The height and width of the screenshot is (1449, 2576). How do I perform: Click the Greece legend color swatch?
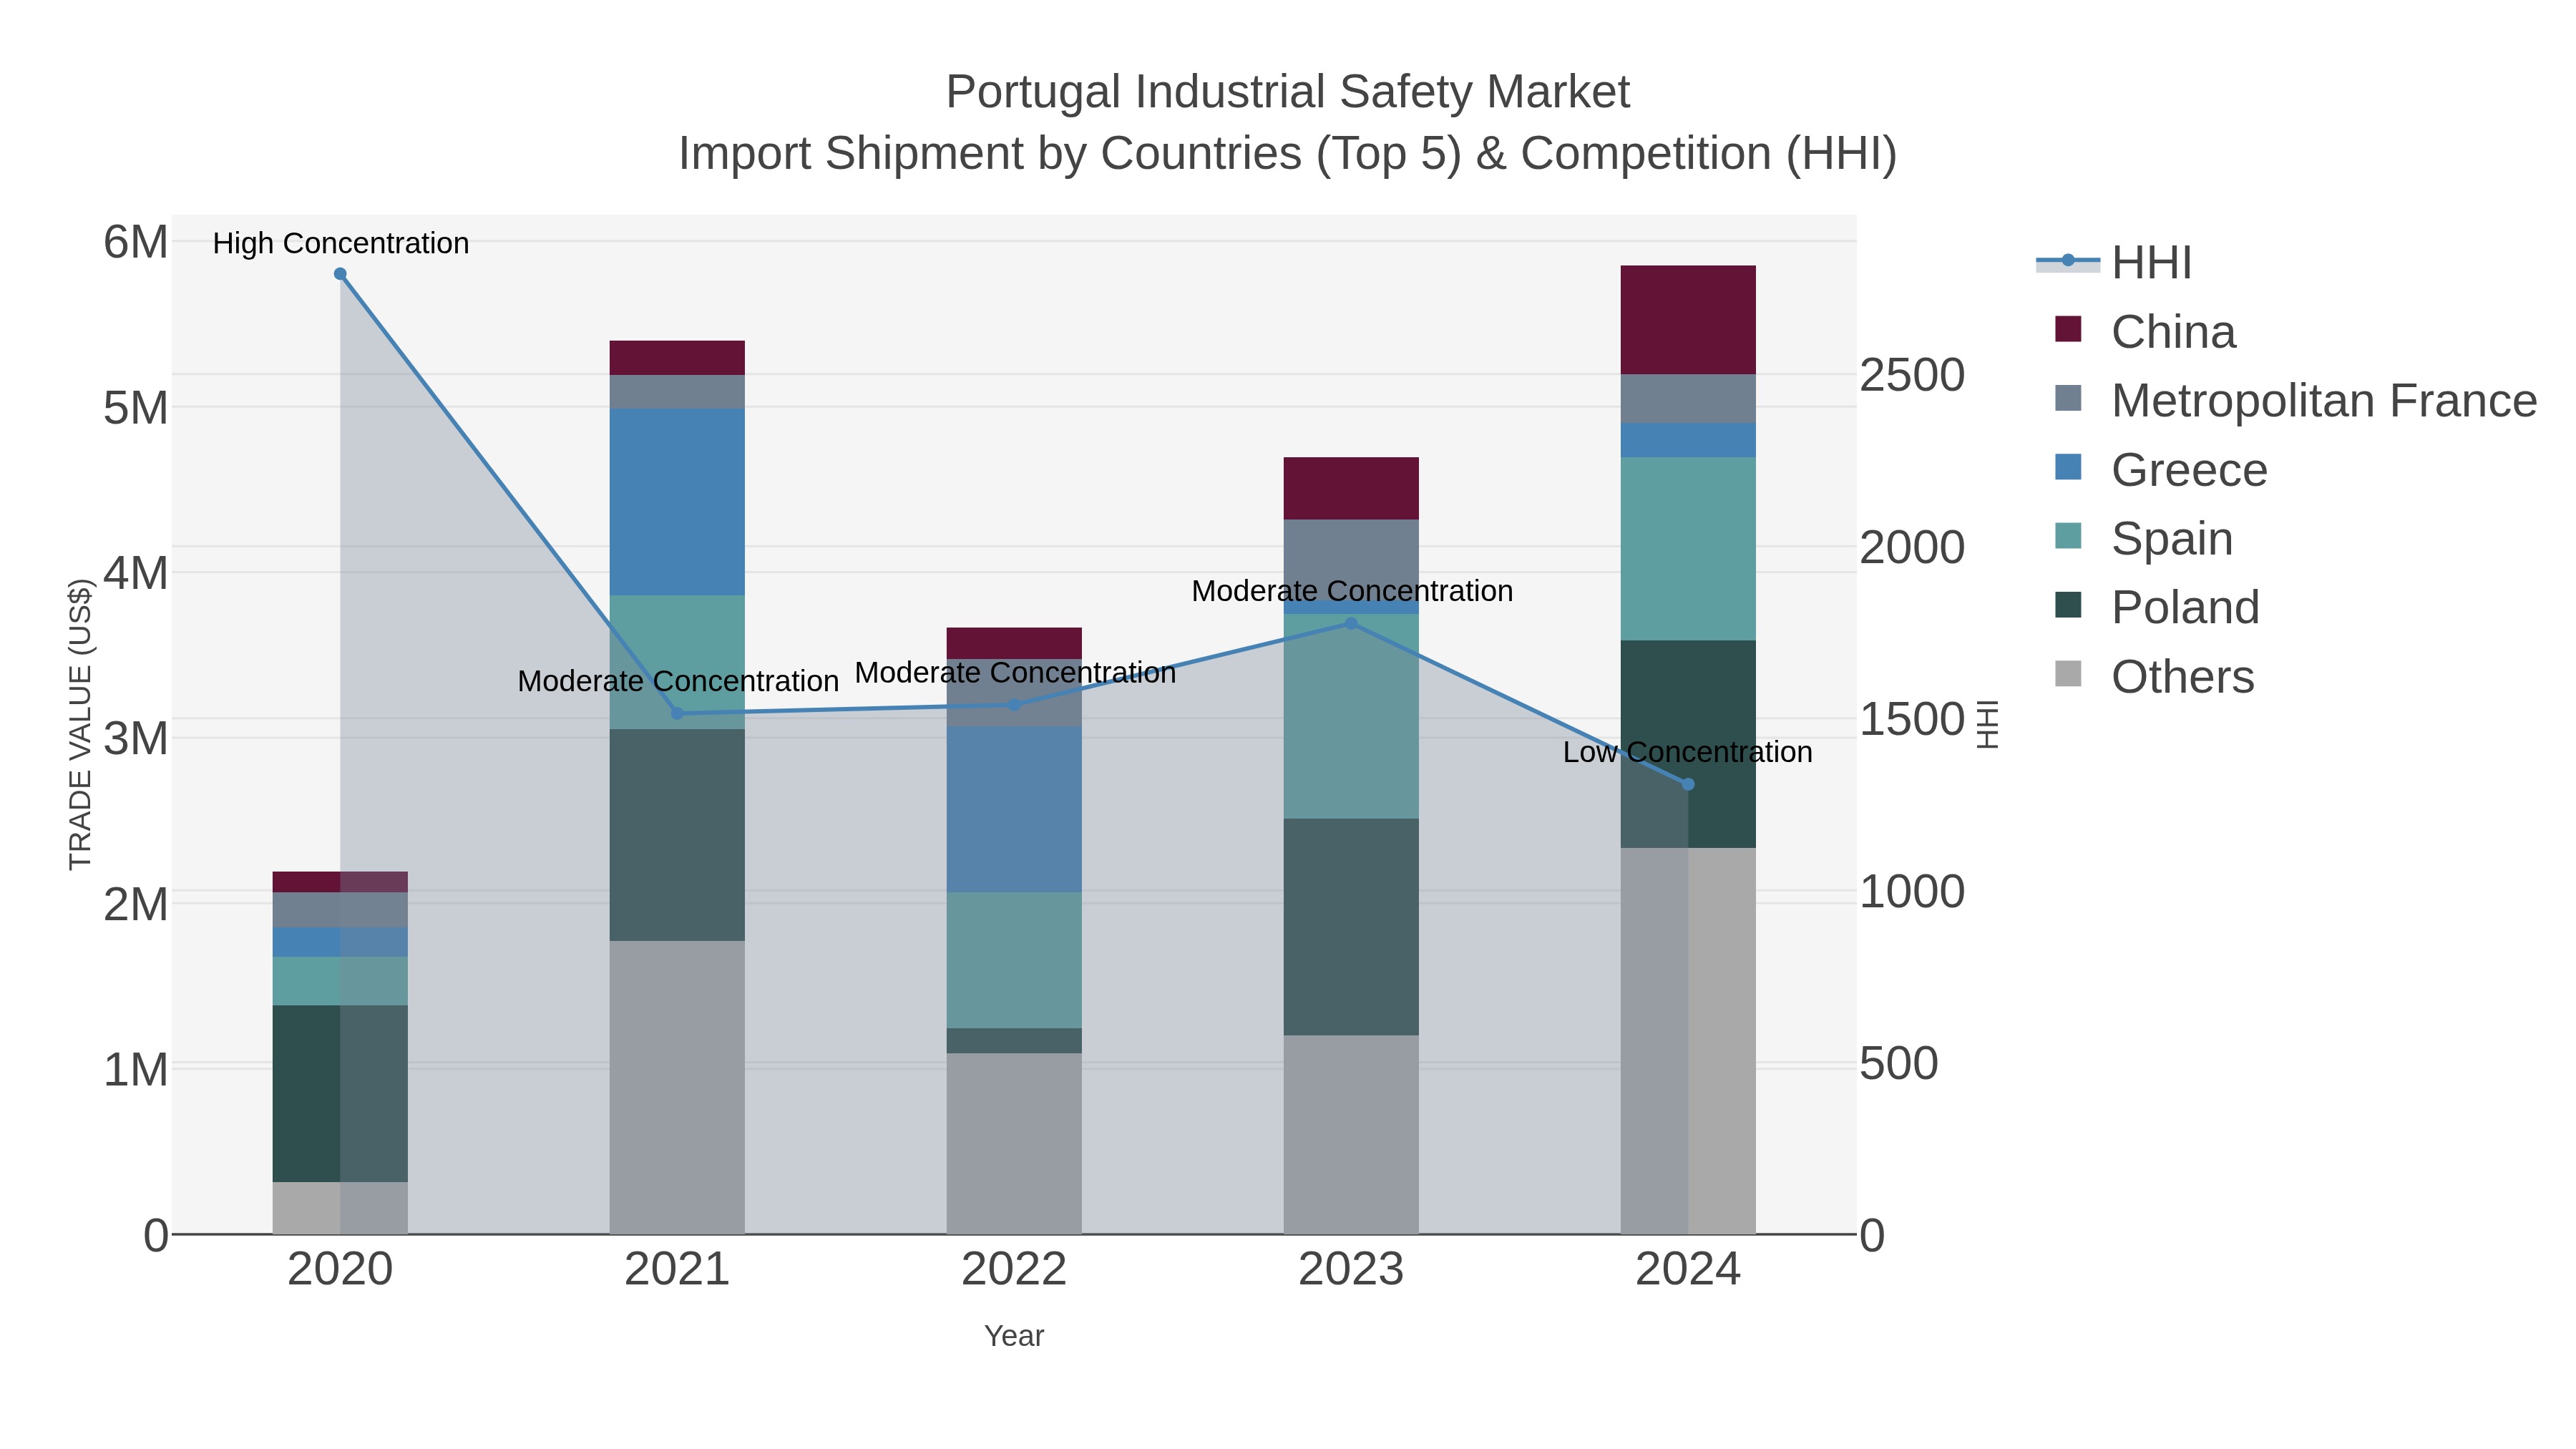click(2068, 467)
